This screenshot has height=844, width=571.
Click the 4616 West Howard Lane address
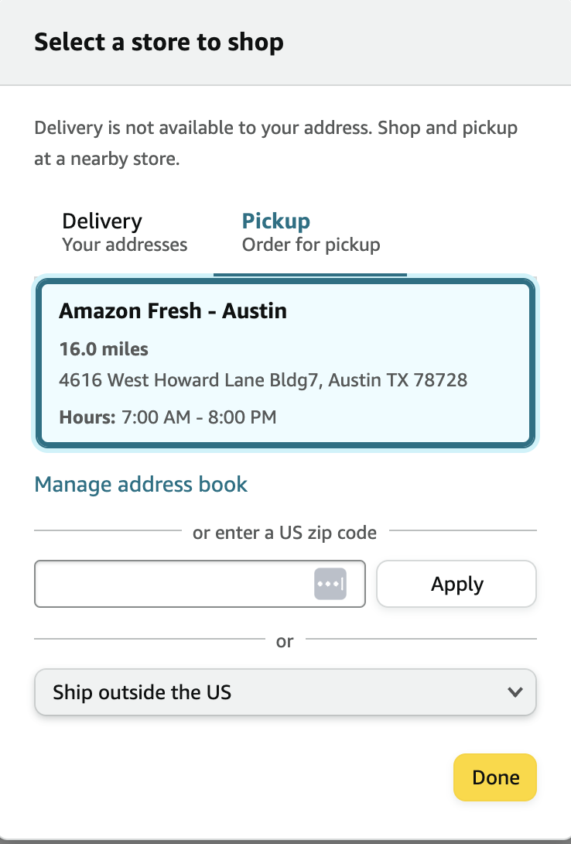point(263,380)
